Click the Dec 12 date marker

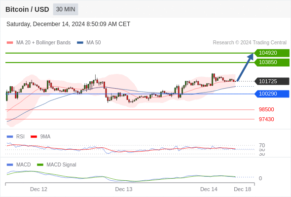pyautogui.click(x=38, y=189)
